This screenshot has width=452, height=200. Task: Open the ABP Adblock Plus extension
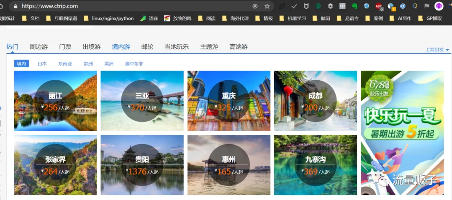point(379,6)
